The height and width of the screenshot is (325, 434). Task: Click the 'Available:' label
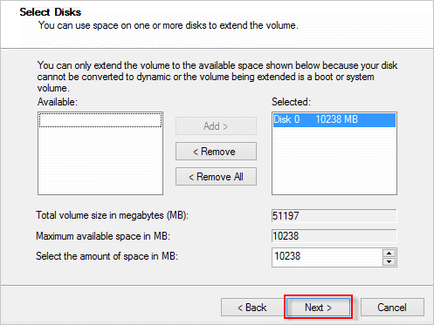(58, 102)
